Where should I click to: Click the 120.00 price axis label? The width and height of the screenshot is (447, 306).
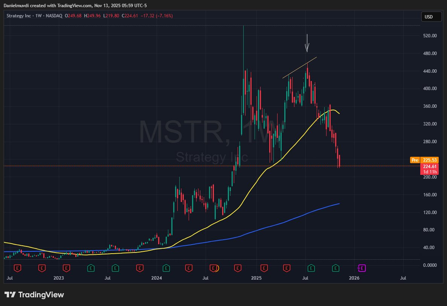(x=430, y=212)
